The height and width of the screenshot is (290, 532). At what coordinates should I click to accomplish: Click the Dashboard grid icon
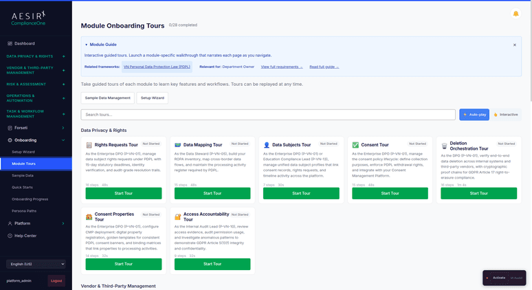point(10,43)
